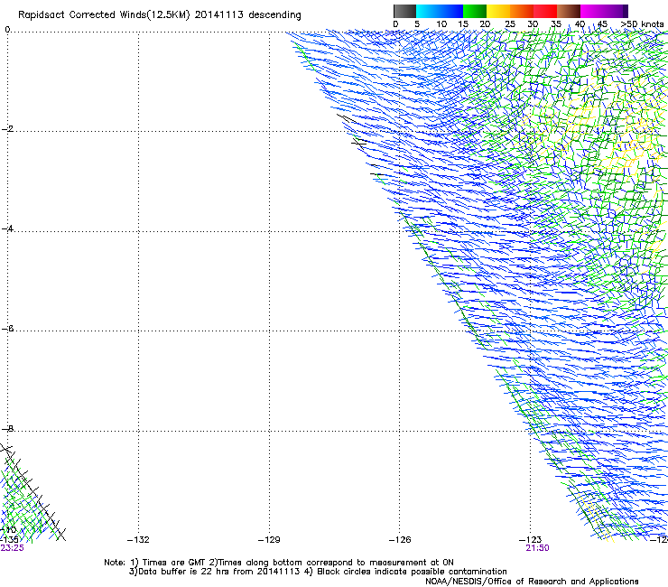This screenshot has width=668, height=587.
Task: Click the legend tick label '25'
Action: (x=510, y=24)
